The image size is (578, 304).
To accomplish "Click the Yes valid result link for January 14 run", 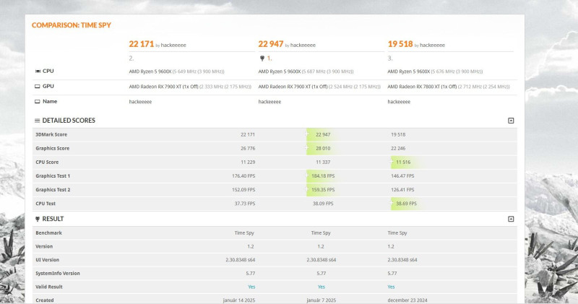I will click(251, 287).
